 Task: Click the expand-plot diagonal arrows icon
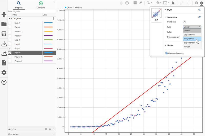182,3
